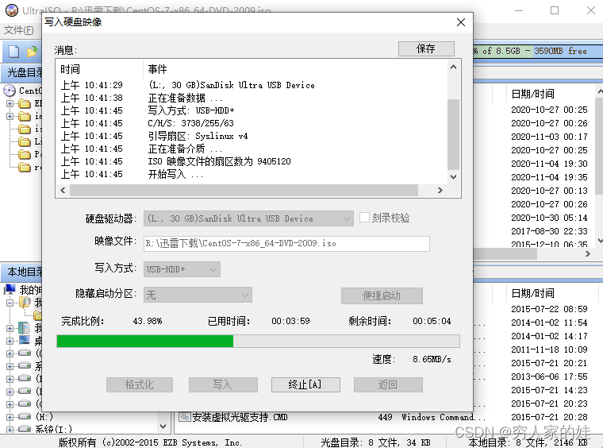
Task: Click the New file icon in UltraISO toolbar
Action: click(x=13, y=51)
